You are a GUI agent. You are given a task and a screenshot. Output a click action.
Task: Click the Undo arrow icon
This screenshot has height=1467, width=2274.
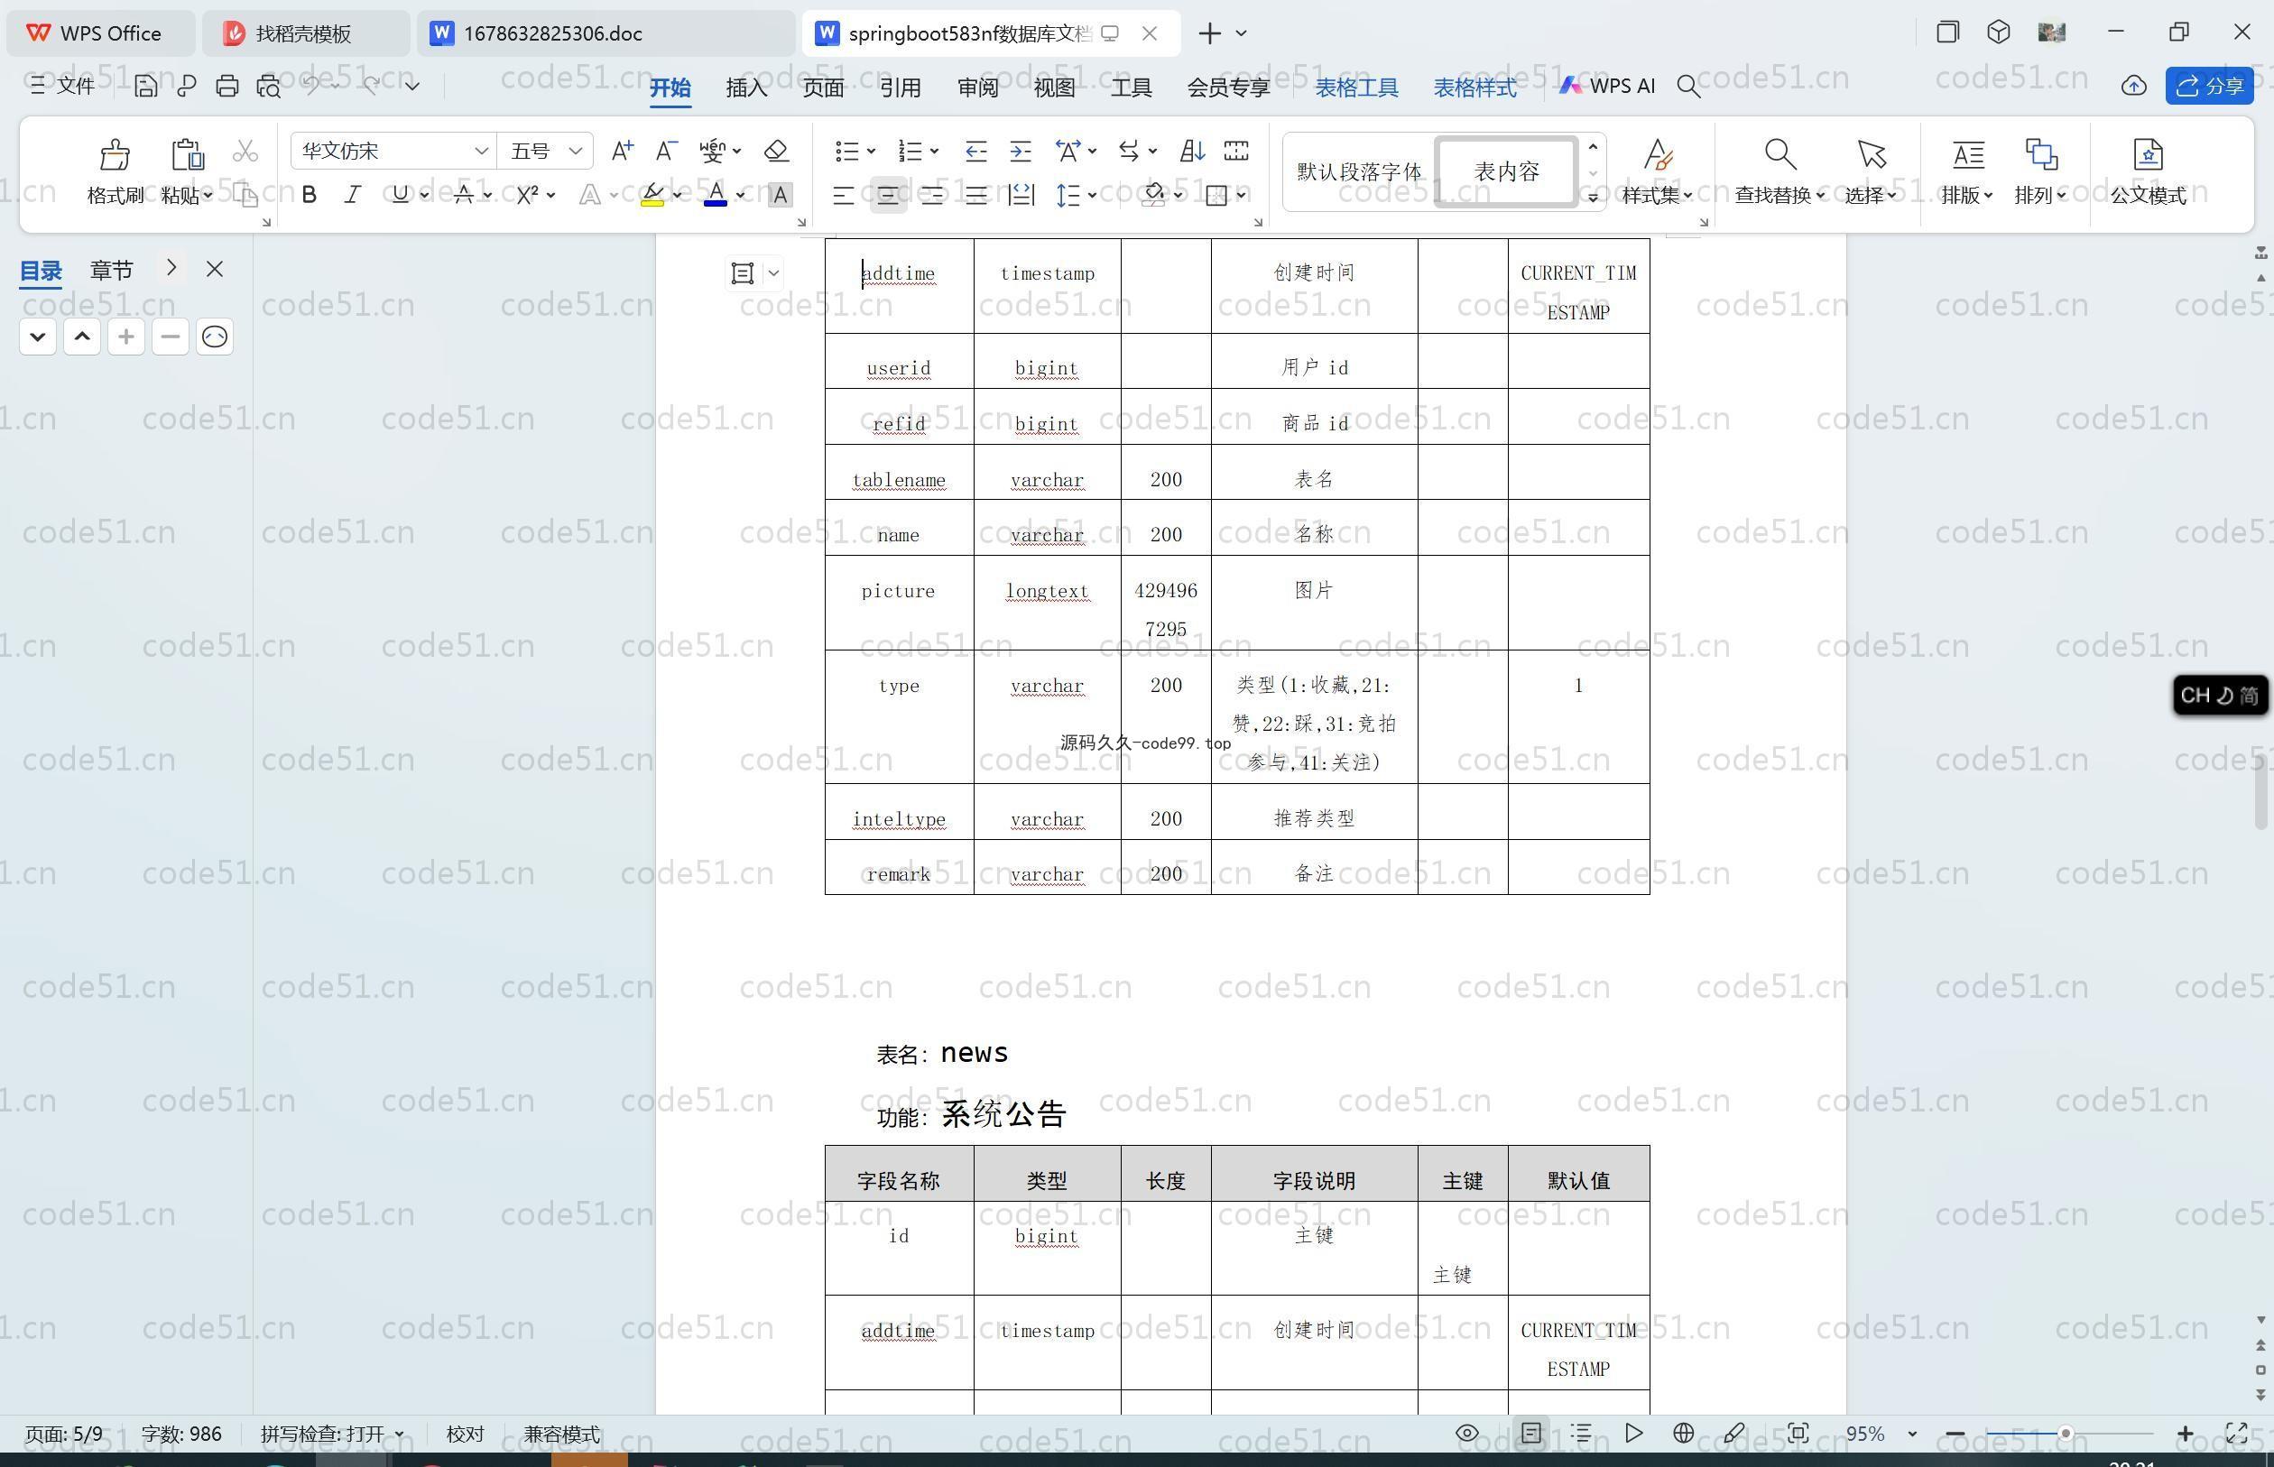pyautogui.click(x=310, y=86)
